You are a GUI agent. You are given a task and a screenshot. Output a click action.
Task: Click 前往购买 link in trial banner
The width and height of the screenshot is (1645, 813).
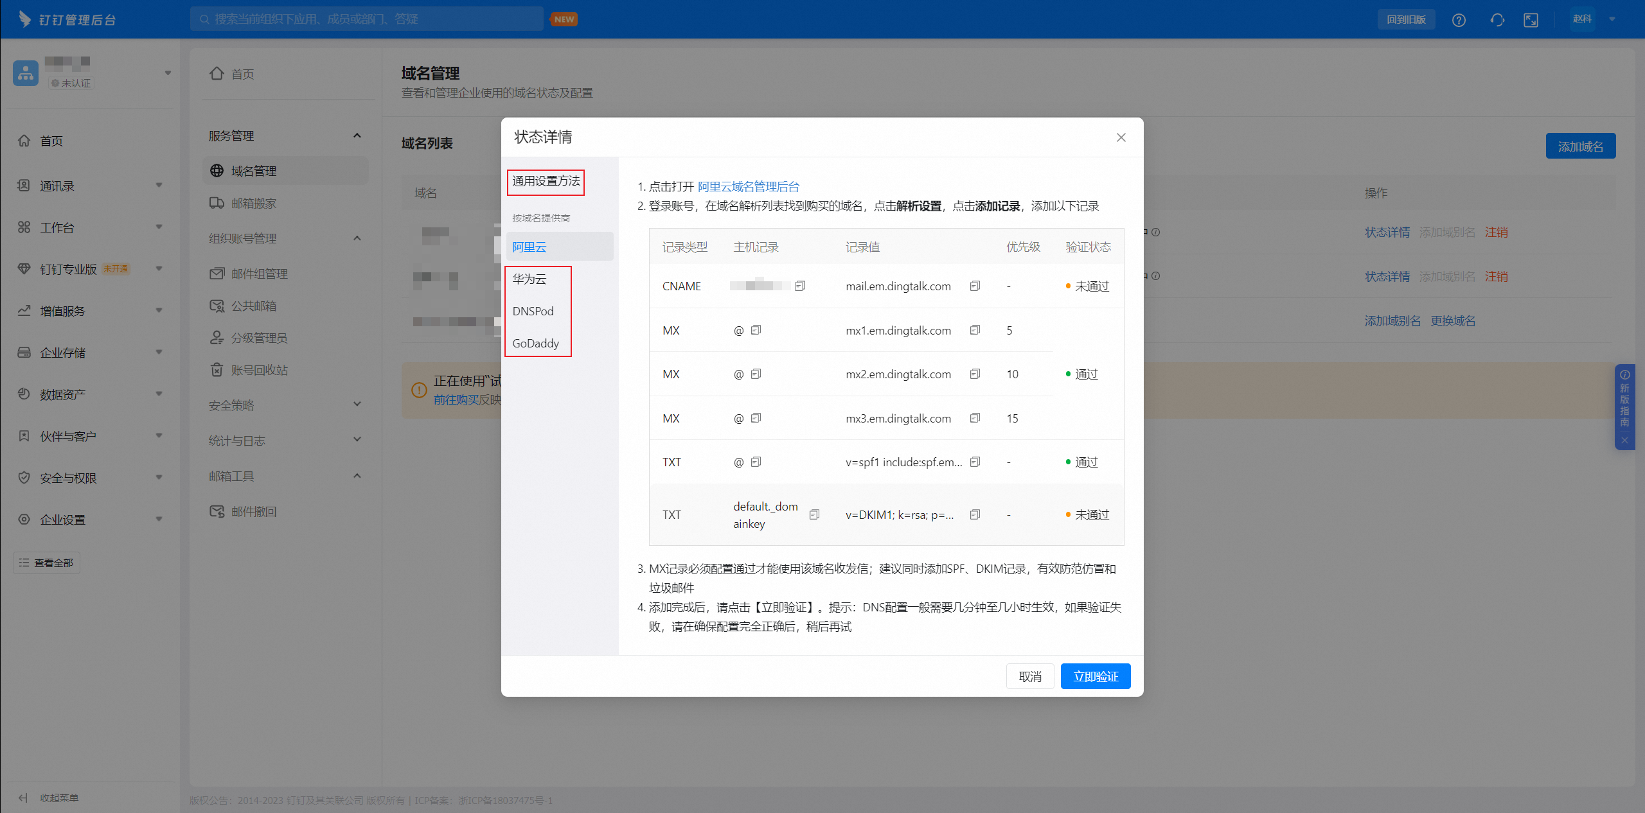[456, 399]
